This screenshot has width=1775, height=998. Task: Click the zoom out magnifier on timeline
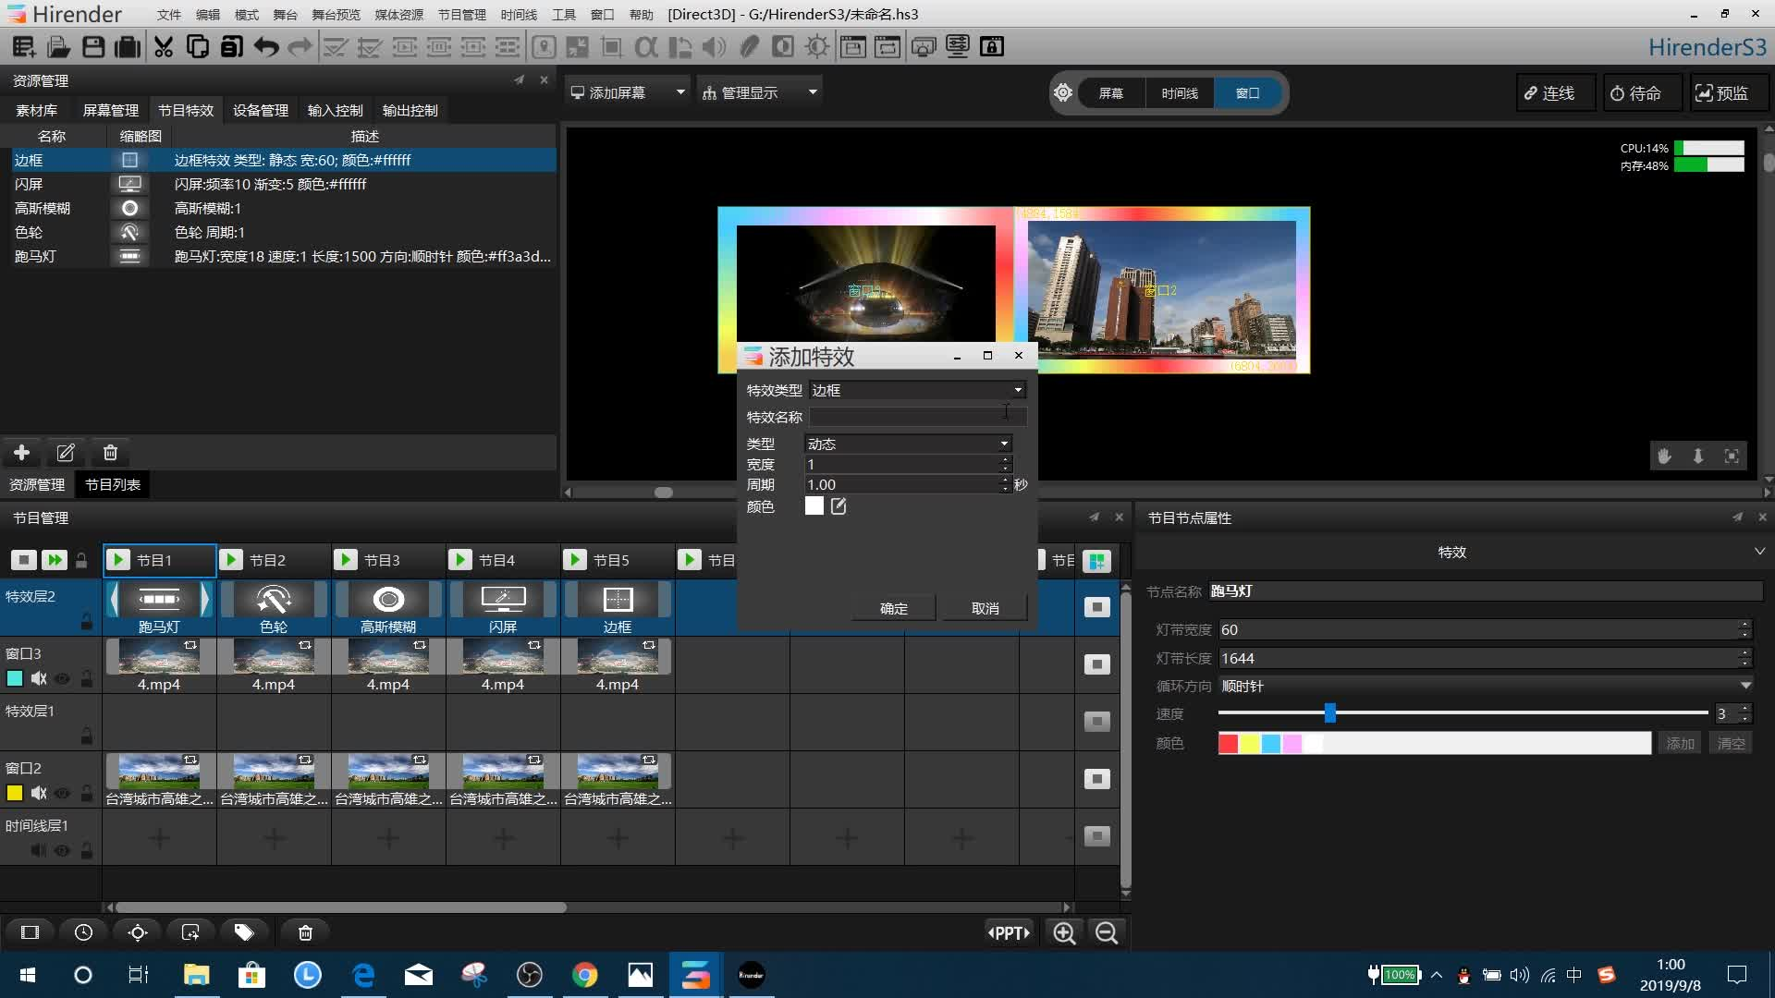(1107, 932)
